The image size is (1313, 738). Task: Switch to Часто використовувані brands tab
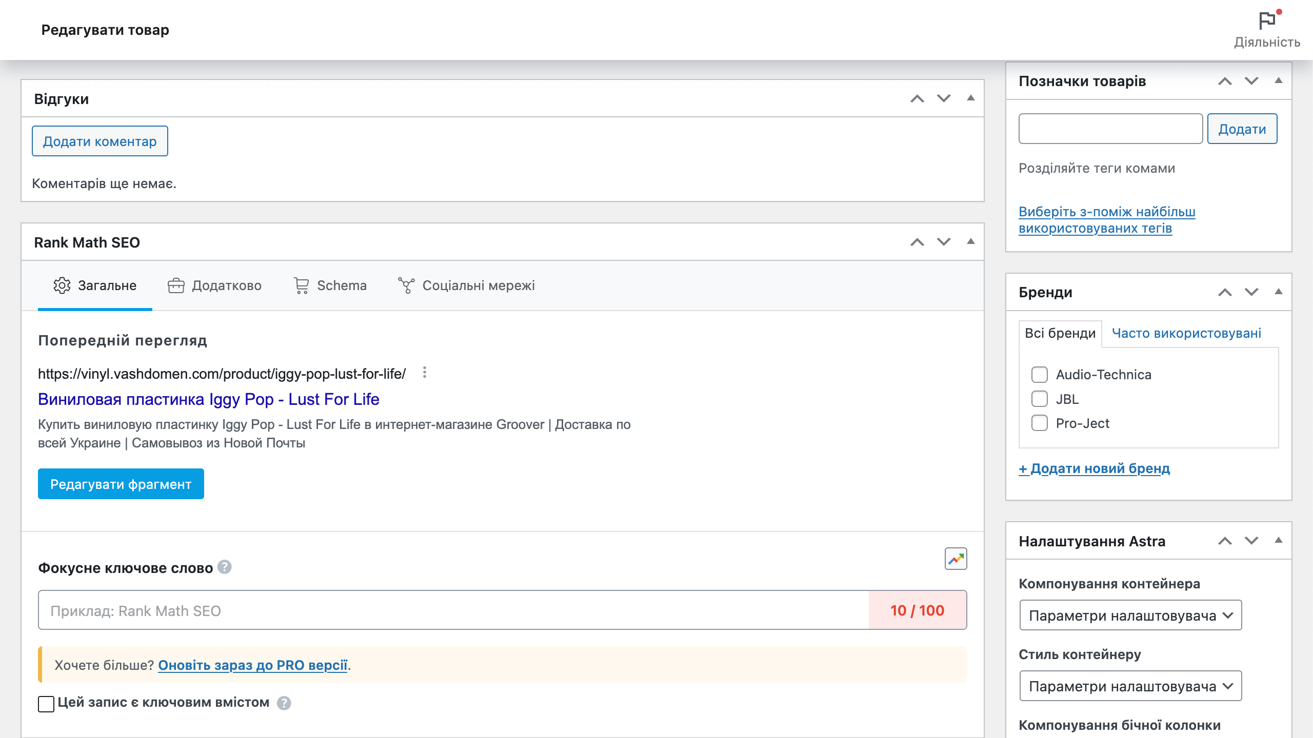(1186, 334)
